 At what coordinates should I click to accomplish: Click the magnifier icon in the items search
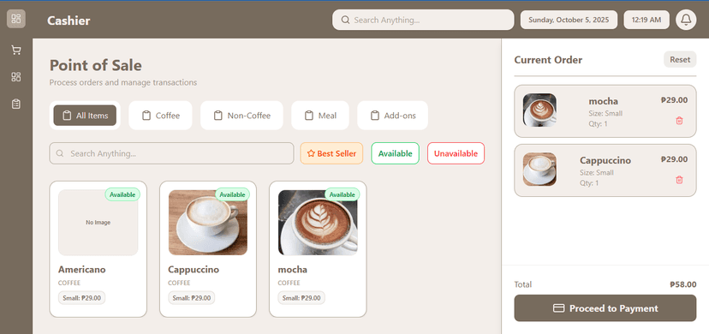(60, 153)
